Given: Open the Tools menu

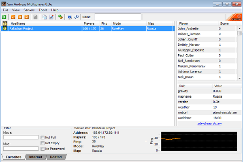Looking at the screenshot, I should coord(43,10).
